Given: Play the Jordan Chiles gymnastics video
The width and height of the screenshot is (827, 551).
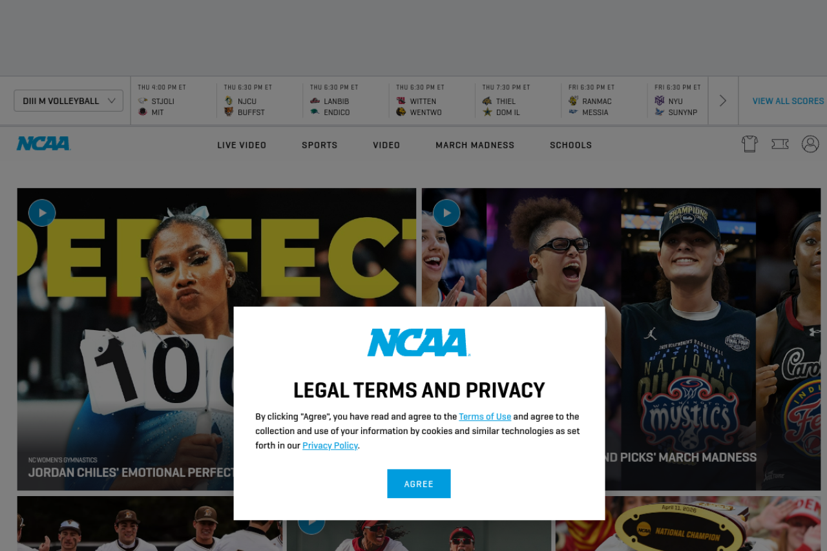Looking at the screenshot, I should [42, 213].
